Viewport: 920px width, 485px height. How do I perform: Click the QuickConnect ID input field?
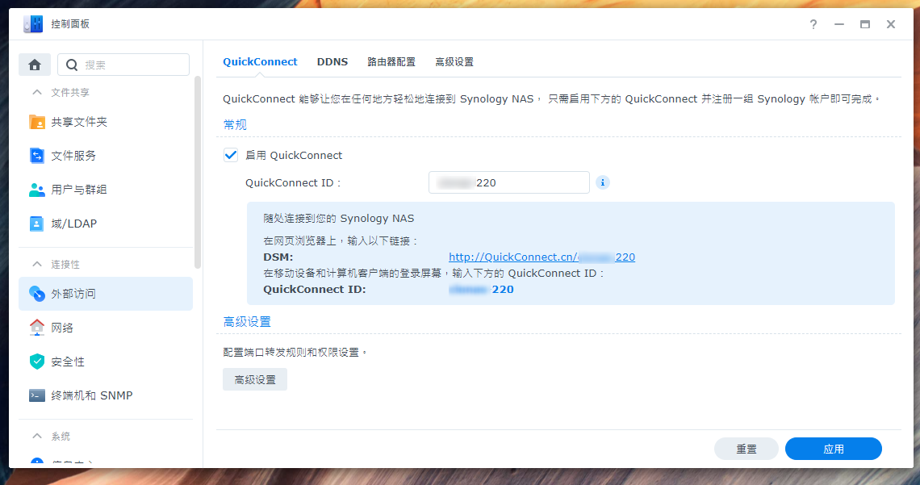(x=508, y=182)
